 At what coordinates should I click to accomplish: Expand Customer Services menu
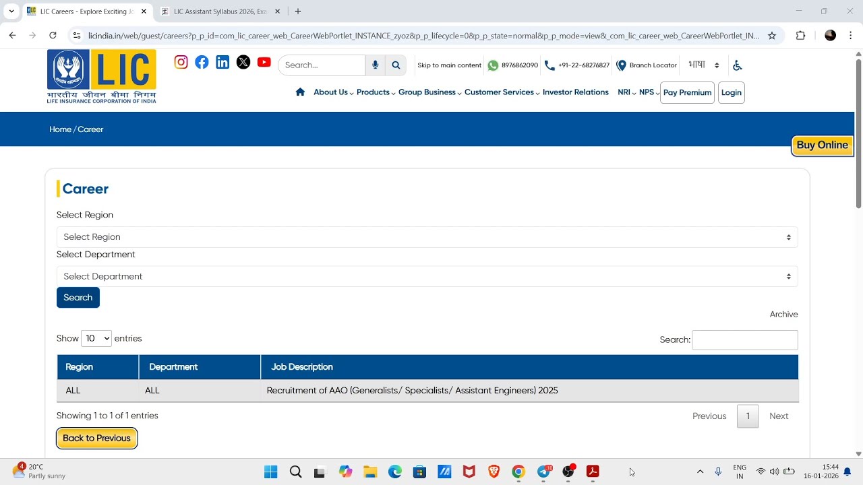[x=502, y=92]
